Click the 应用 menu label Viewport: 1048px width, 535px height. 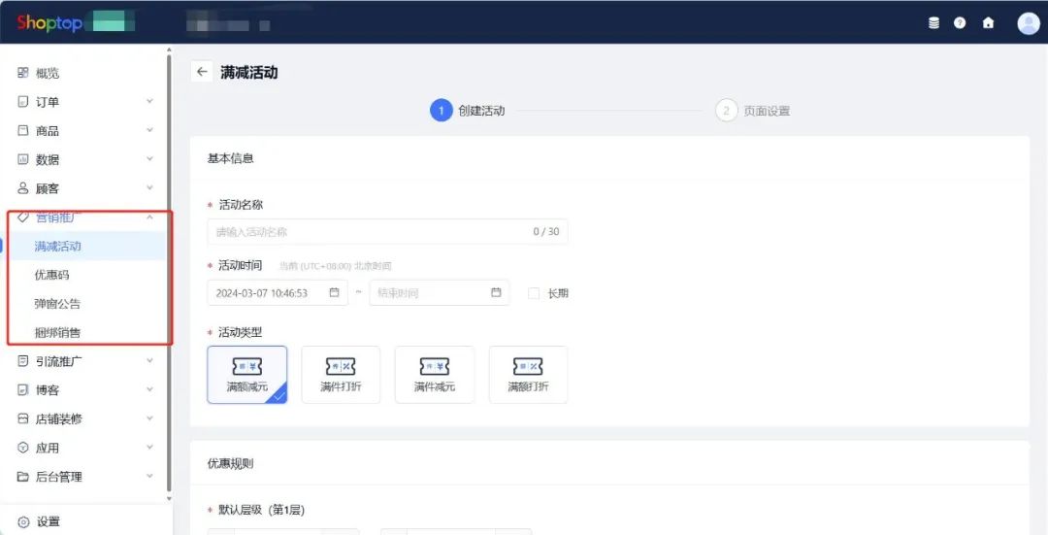[x=47, y=448]
